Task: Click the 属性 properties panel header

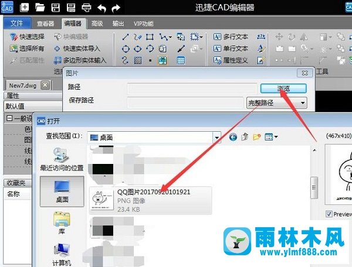Action: 32,95
